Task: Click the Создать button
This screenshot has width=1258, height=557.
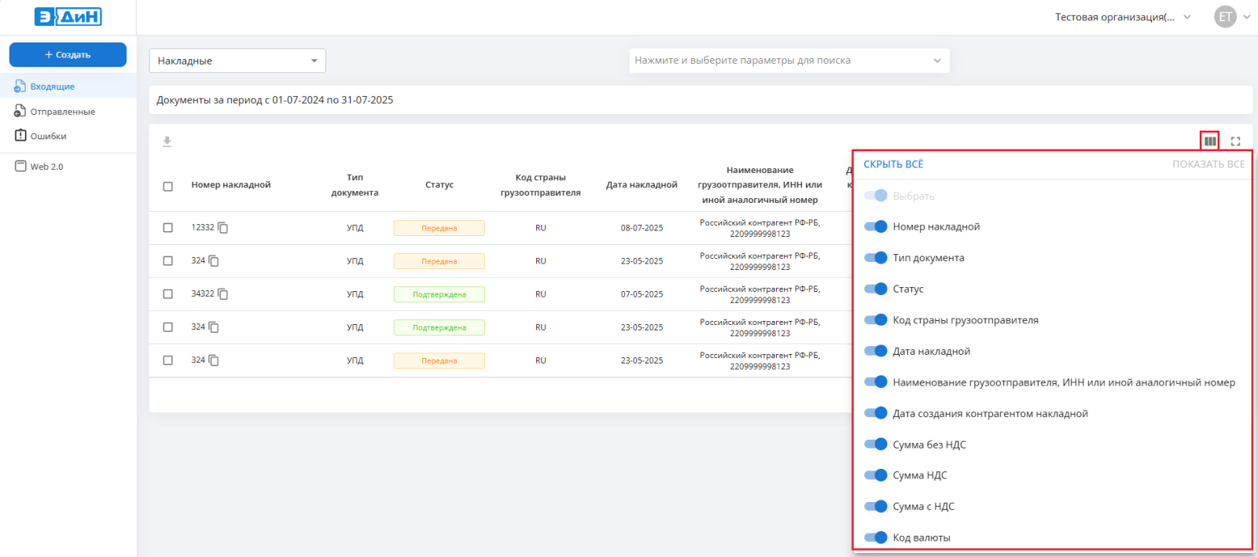Action: 68,55
